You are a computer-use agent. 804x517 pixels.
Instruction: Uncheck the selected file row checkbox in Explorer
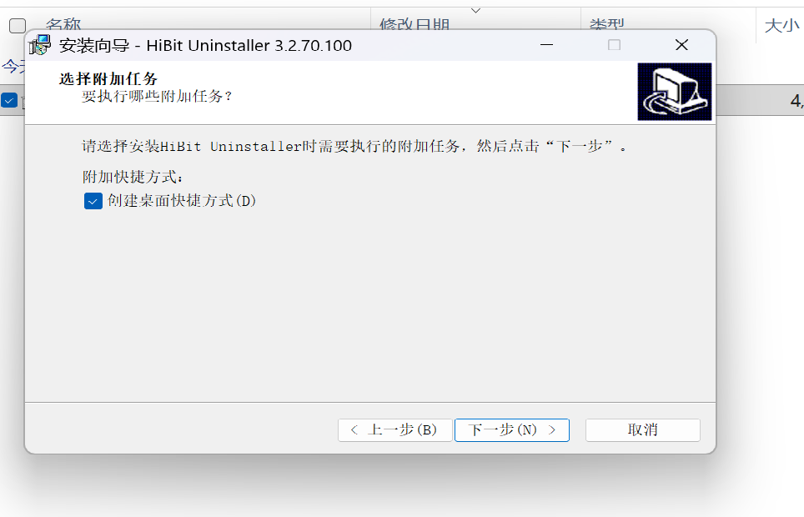point(8,101)
